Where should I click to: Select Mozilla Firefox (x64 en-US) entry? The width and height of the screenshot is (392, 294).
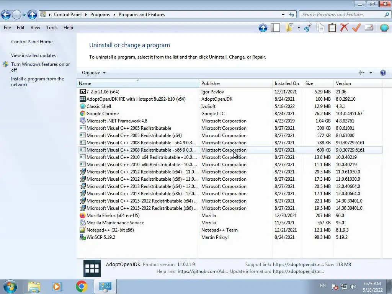(x=230, y=215)
